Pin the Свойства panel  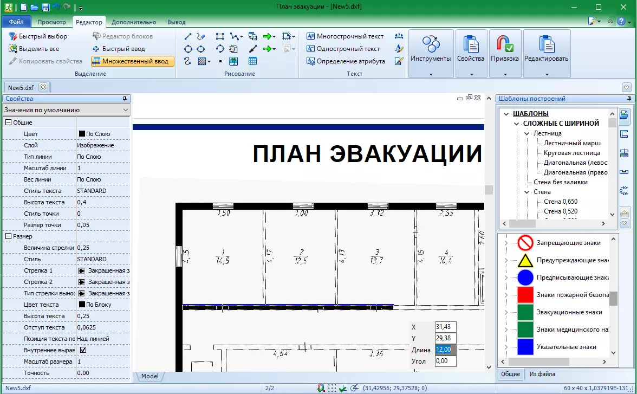coord(125,99)
